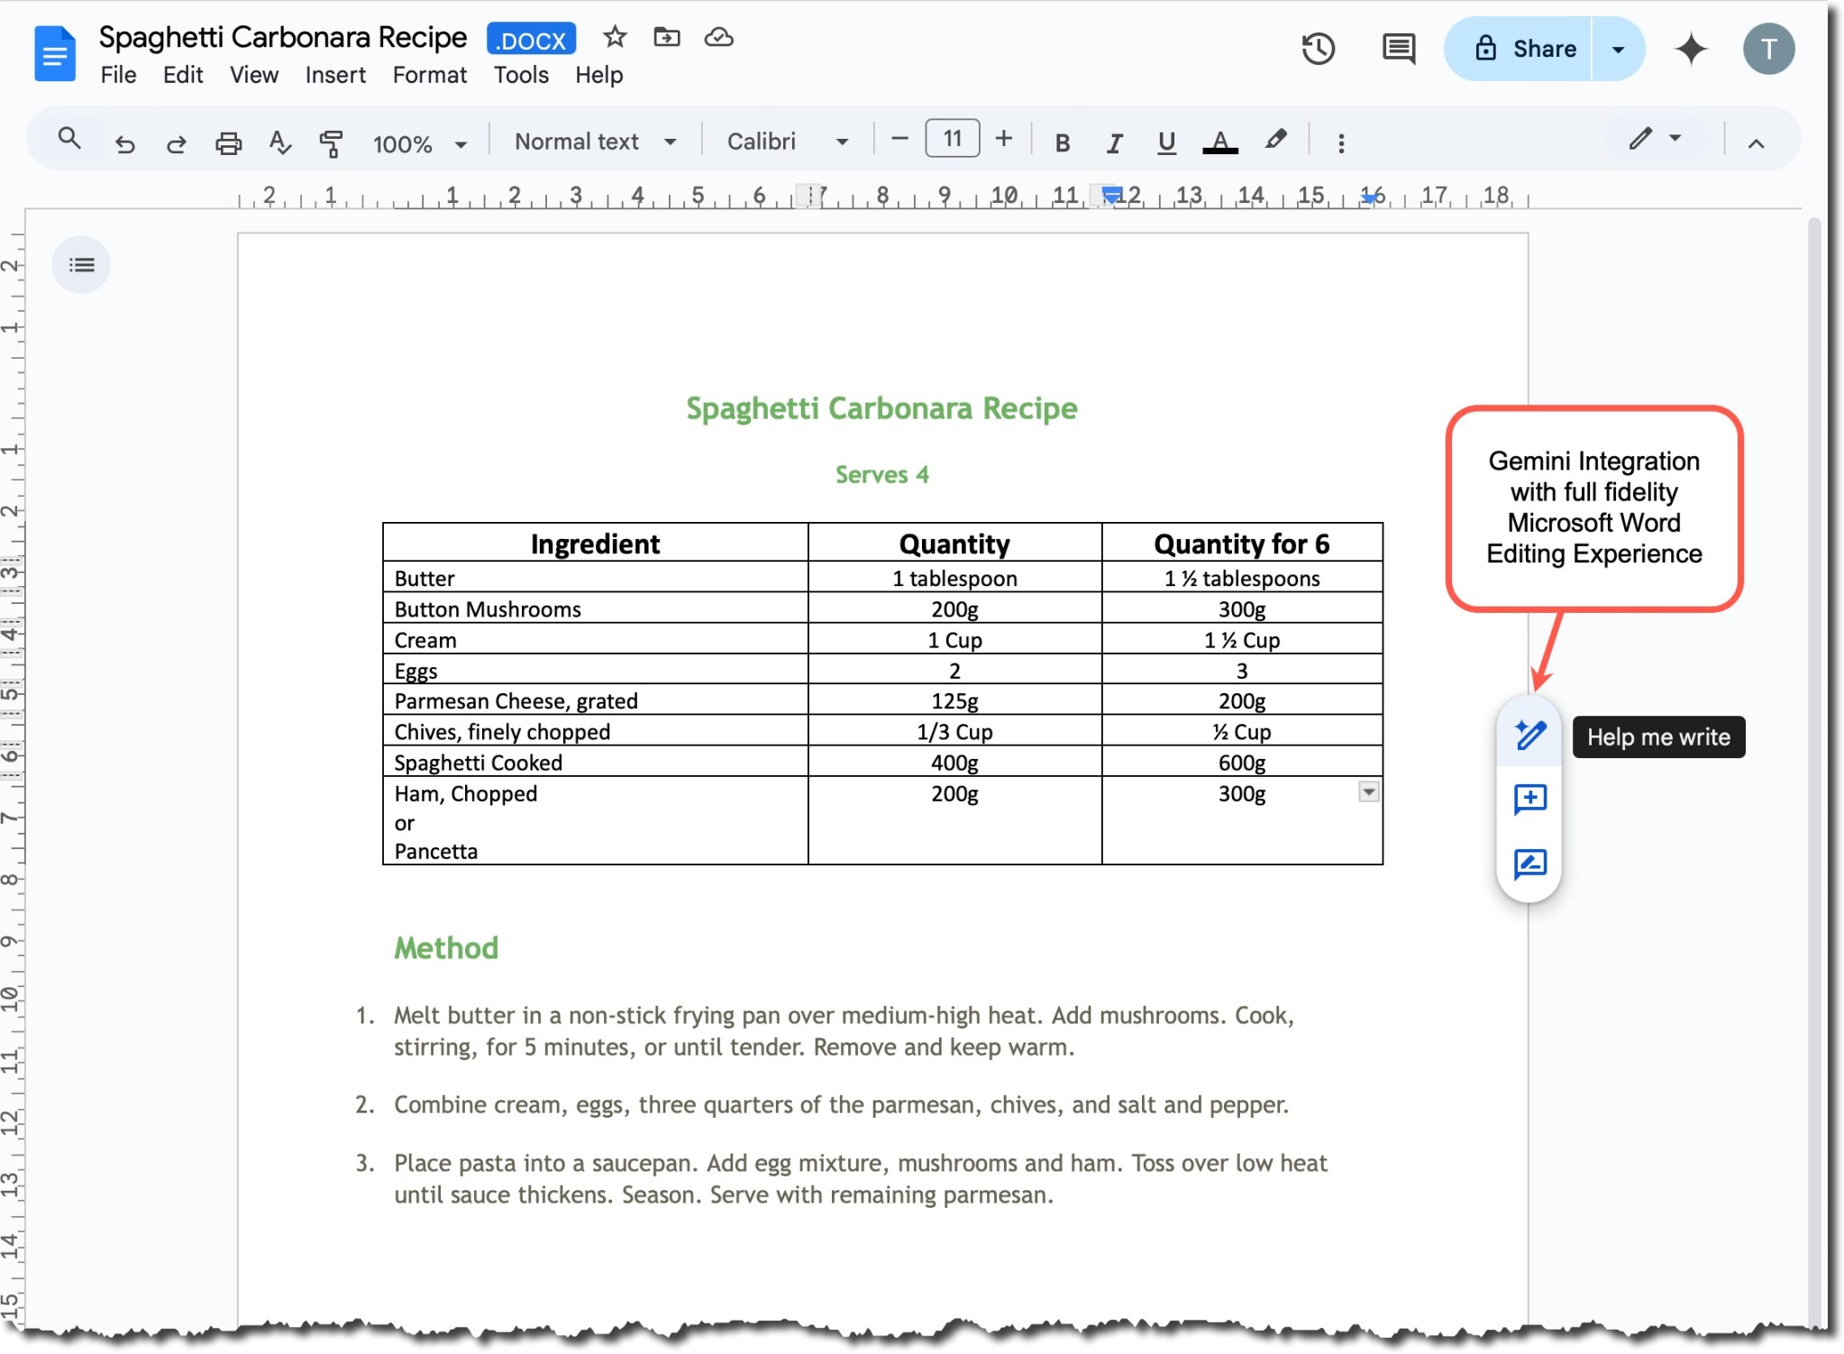Open the Calibri font dropdown
This screenshot has height=1354, width=1844.
coord(787,141)
